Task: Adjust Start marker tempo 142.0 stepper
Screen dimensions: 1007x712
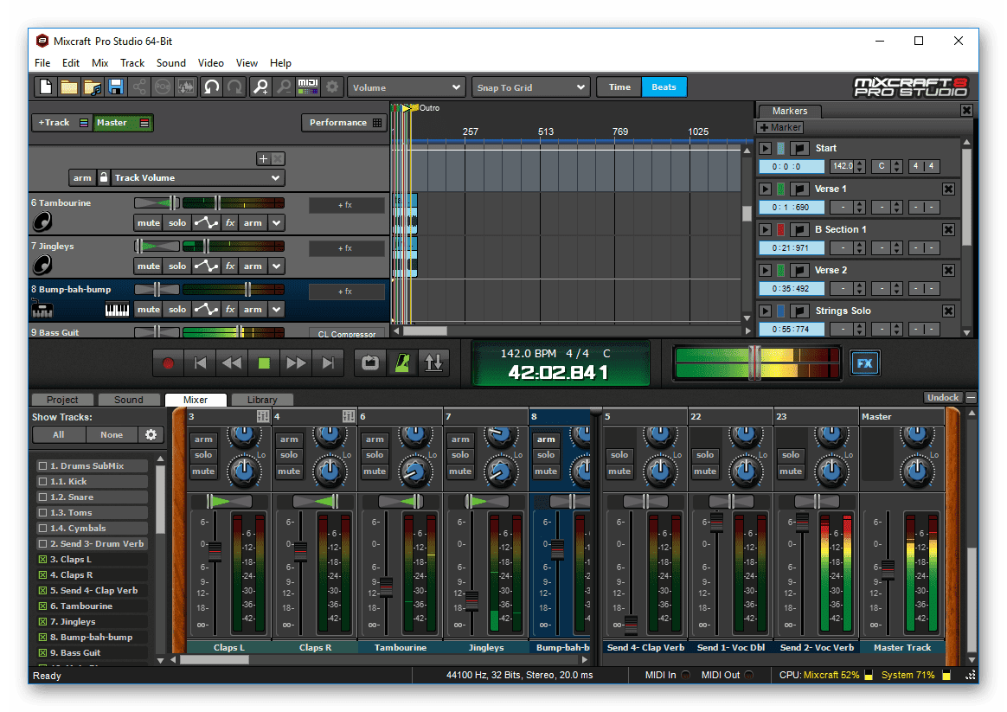Action: click(861, 166)
